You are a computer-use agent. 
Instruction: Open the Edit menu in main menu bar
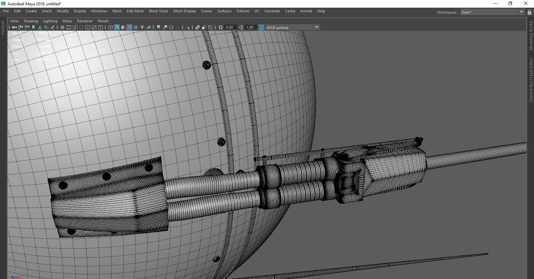tap(17, 11)
